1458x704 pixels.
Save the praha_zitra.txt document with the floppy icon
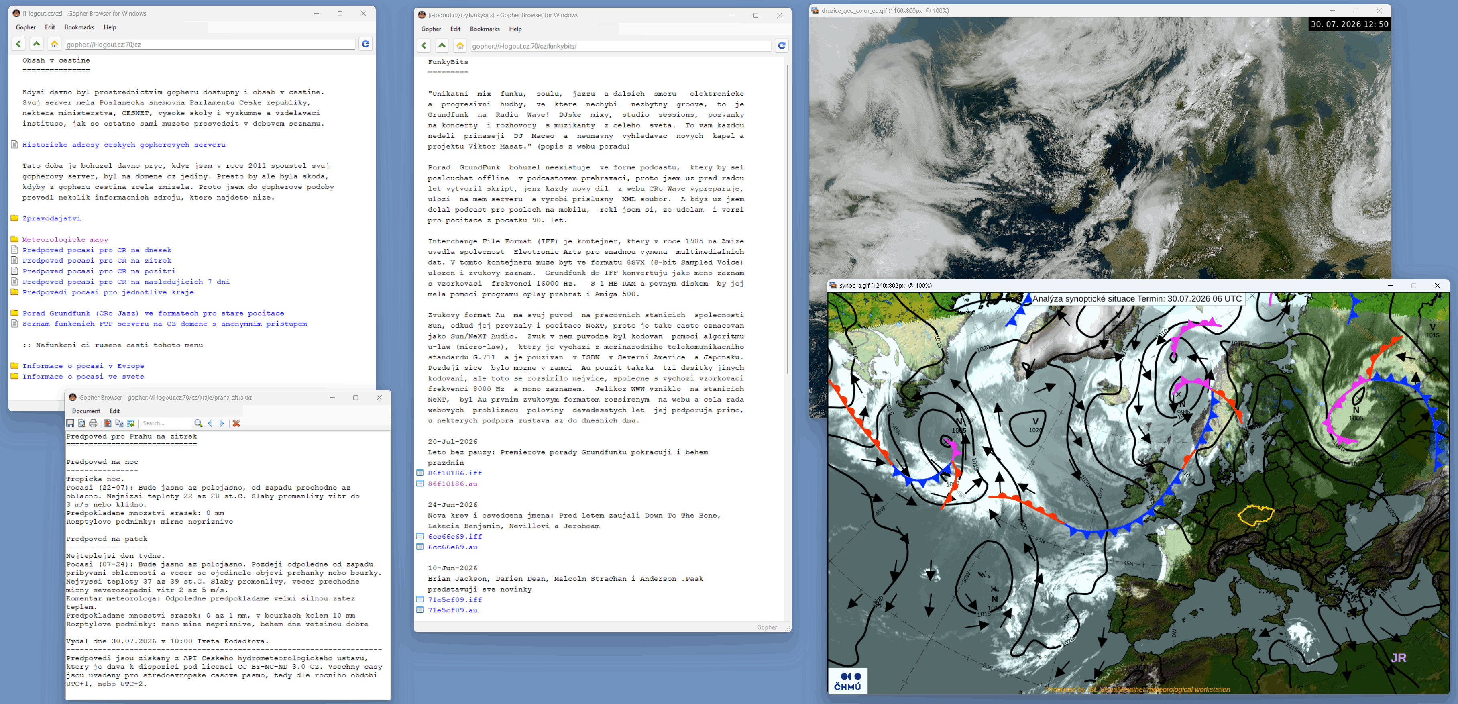(70, 424)
